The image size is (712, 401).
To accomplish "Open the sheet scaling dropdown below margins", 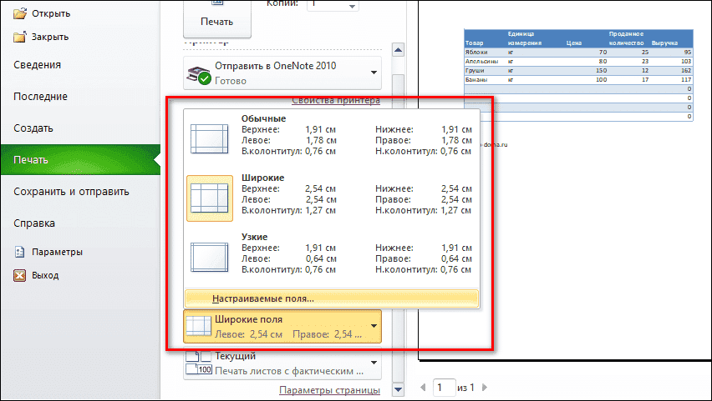I will point(374,365).
